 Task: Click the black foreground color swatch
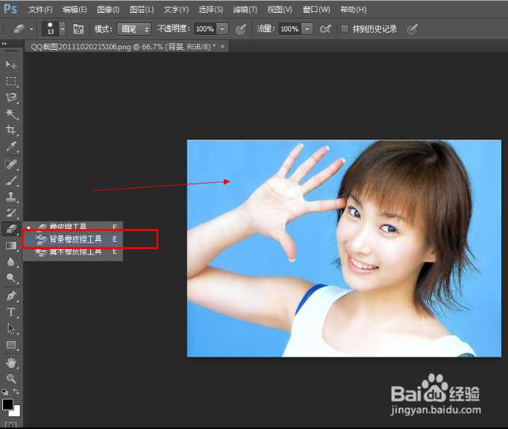click(x=7, y=404)
